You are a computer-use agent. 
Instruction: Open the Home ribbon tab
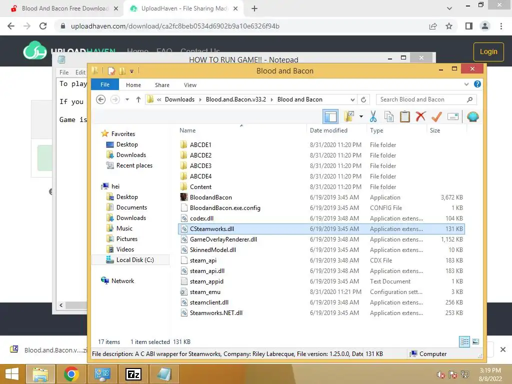(x=133, y=85)
